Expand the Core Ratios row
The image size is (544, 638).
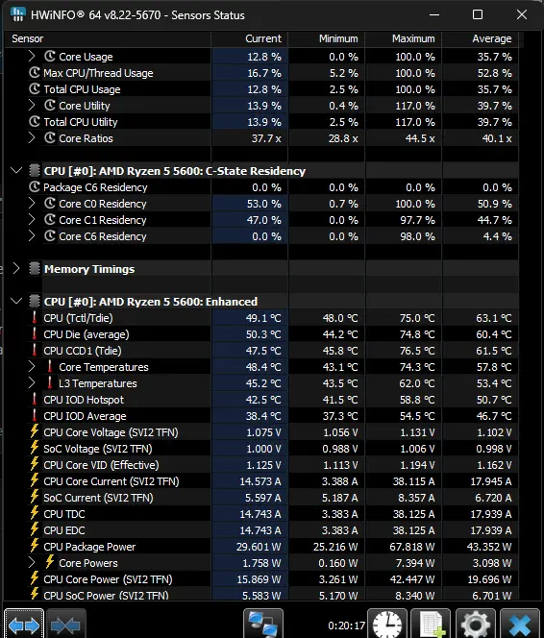32,138
